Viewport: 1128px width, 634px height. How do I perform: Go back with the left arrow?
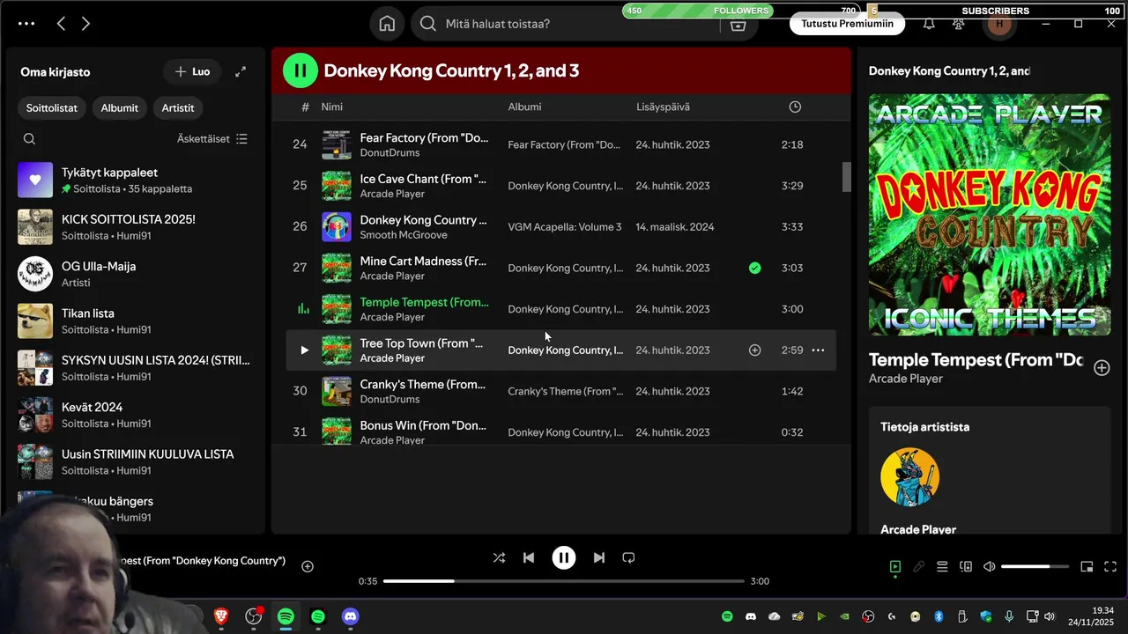pos(61,24)
